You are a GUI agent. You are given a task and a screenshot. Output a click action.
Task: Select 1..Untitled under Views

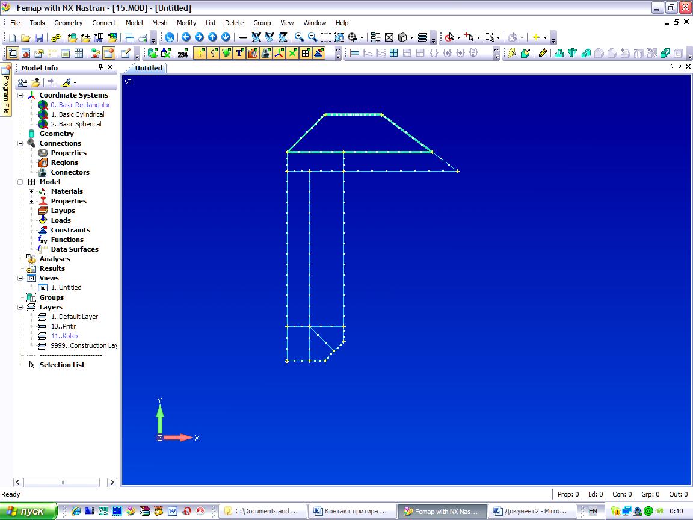(66, 288)
